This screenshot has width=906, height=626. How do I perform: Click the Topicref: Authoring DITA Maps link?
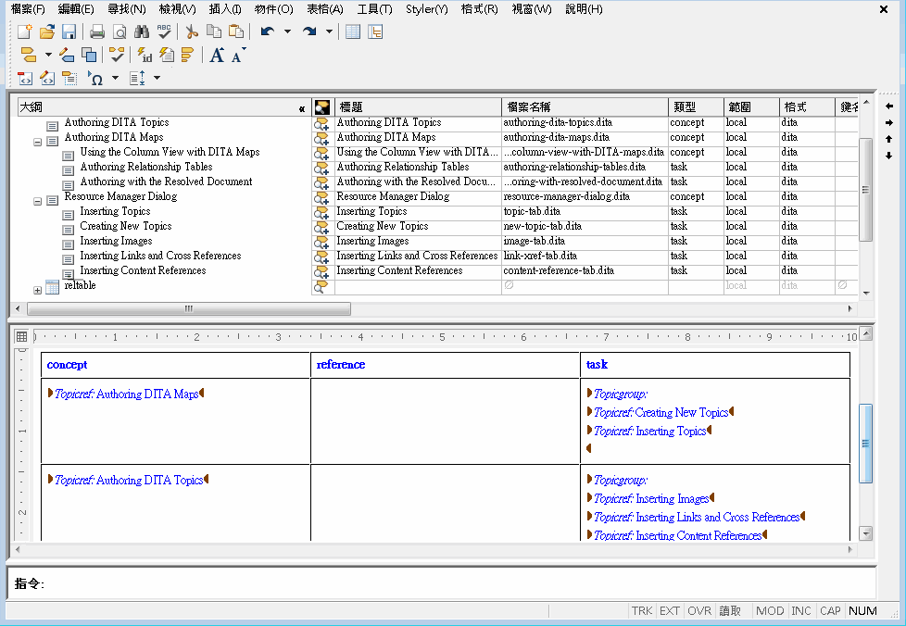pyautogui.click(x=127, y=394)
